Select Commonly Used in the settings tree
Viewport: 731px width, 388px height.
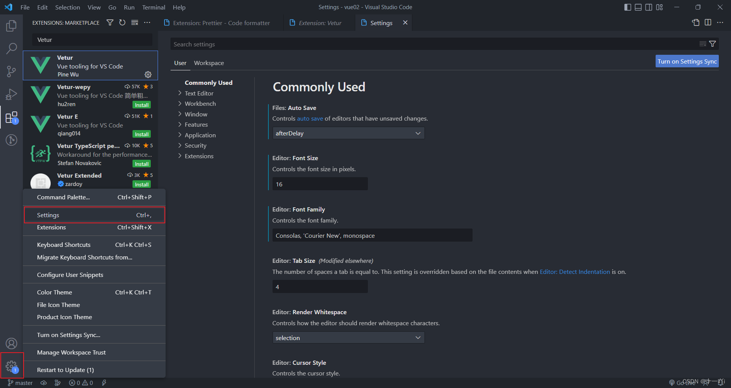[x=208, y=83]
